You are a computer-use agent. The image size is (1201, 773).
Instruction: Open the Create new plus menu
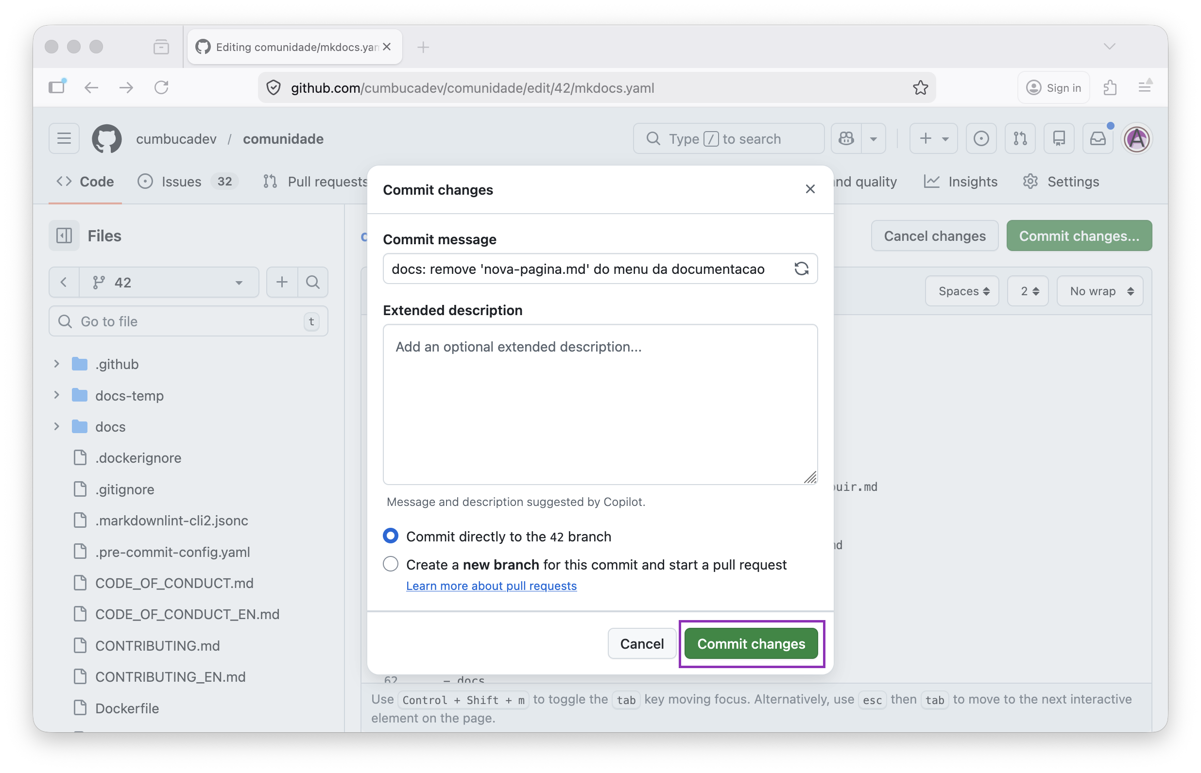coord(933,138)
